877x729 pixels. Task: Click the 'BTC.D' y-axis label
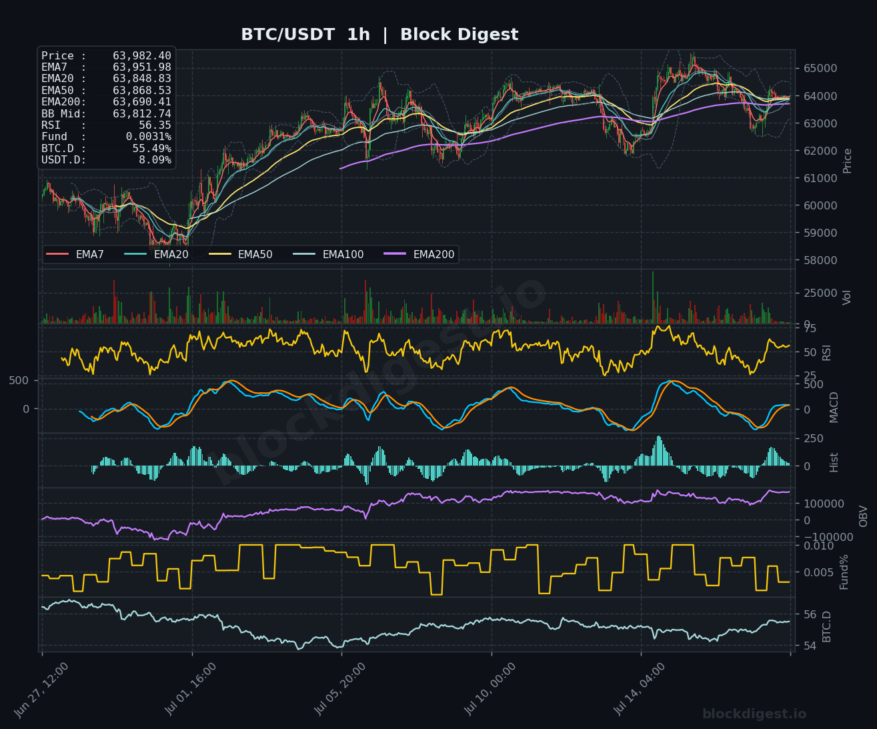[827, 626]
